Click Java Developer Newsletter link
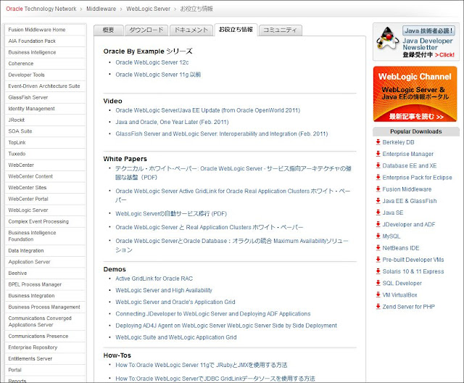 [x=428, y=44]
